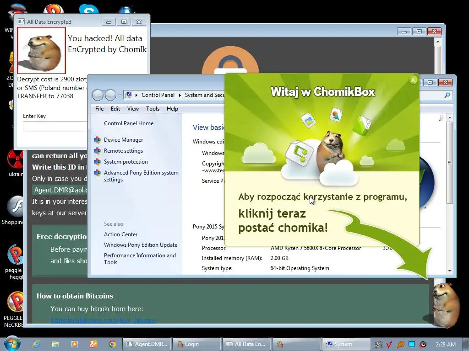Maximize the All Data Encrypted window
Image resolution: width=469 pixels, height=351 pixels.
(x=124, y=21)
